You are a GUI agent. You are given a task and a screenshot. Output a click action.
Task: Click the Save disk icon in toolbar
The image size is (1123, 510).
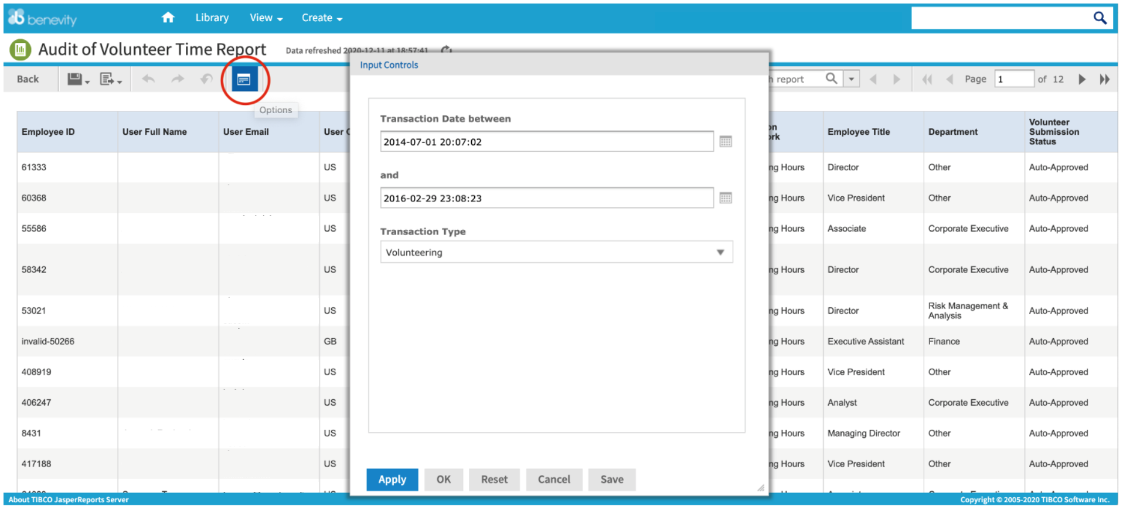[x=75, y=79]
